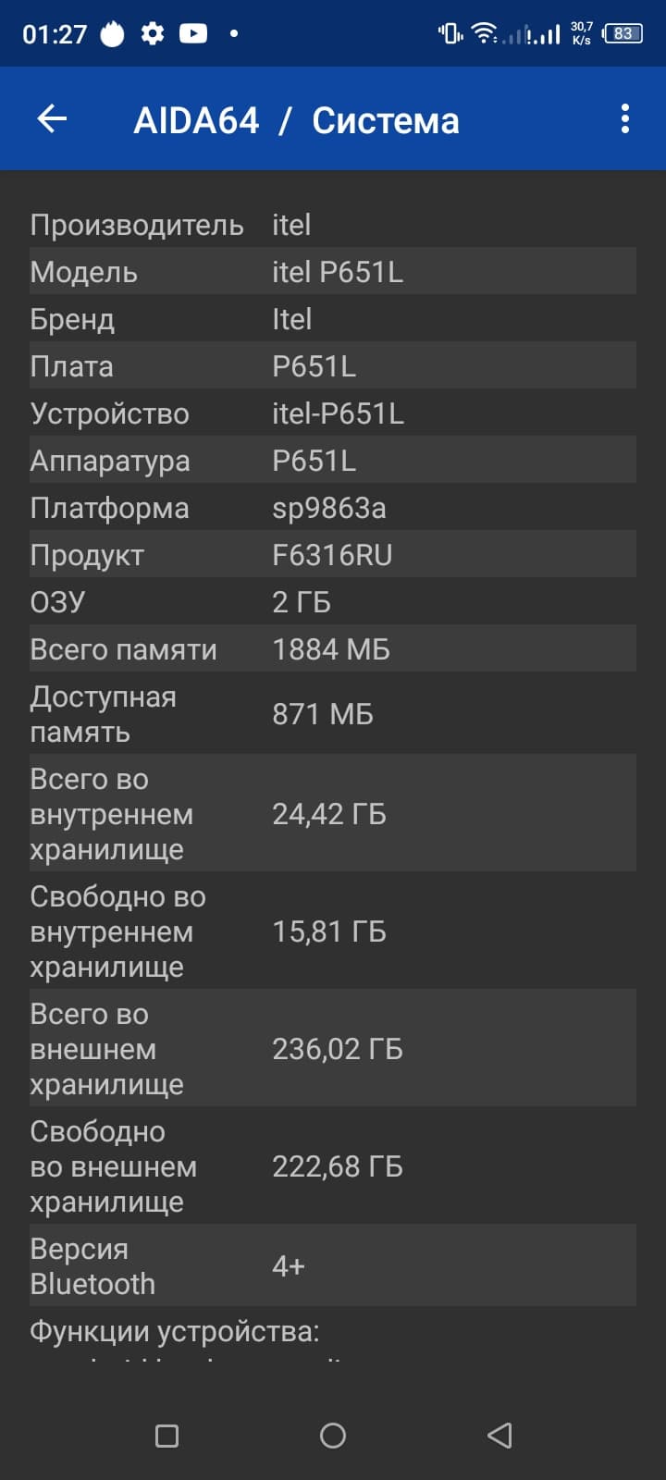The height and width of the screenshot is (1480, 666).
Task: Tap the back arrow in header
Action: pos(53,119)
